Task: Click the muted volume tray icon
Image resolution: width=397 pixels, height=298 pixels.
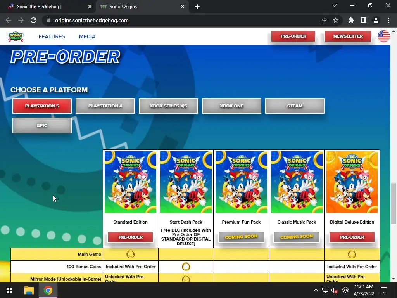Action: tap(335, 290)
